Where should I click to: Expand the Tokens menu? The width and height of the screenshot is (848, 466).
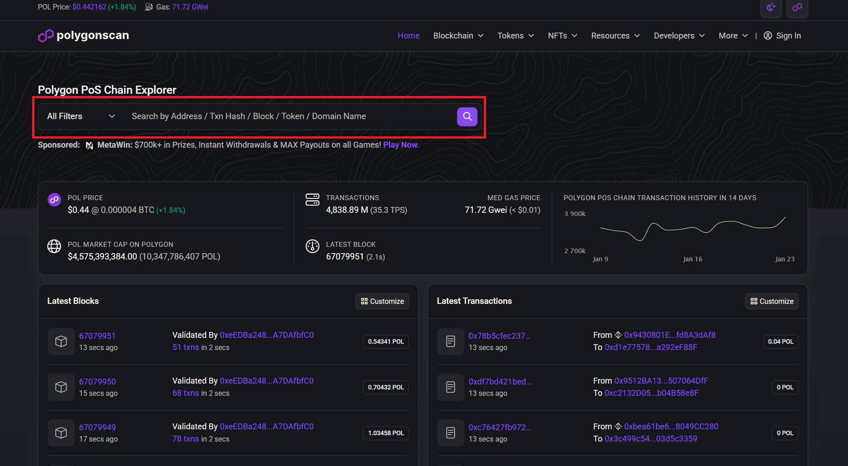[x=516, y=36]
